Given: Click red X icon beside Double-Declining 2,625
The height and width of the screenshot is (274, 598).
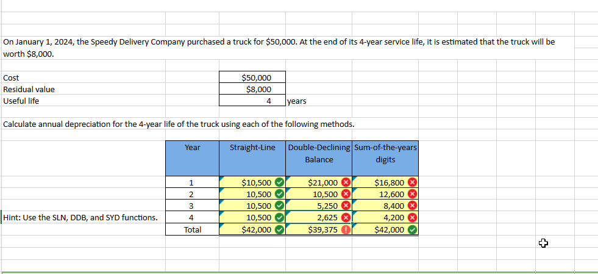Looking at the screenshot, I should point(346,217).
